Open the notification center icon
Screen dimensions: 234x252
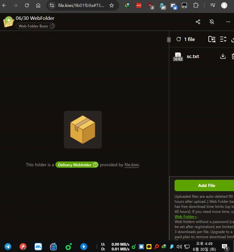(225, 247)
